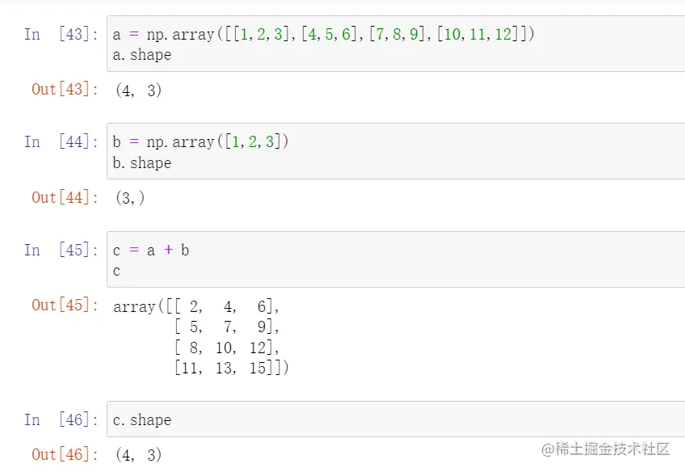Click the Out[44] output prompt
The width and height of the screenshot is (685, 472).
[65, 198]
